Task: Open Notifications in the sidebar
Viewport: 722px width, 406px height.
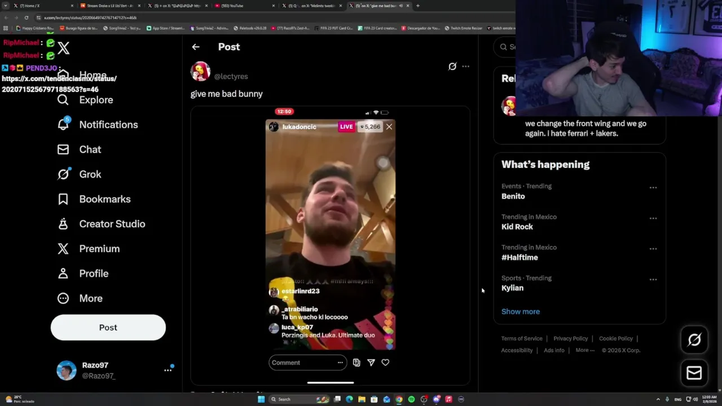Action: click(98, 125)
